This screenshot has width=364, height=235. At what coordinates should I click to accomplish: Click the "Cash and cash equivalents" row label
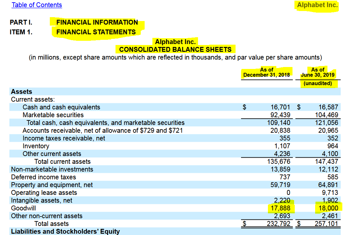point(61,107)
